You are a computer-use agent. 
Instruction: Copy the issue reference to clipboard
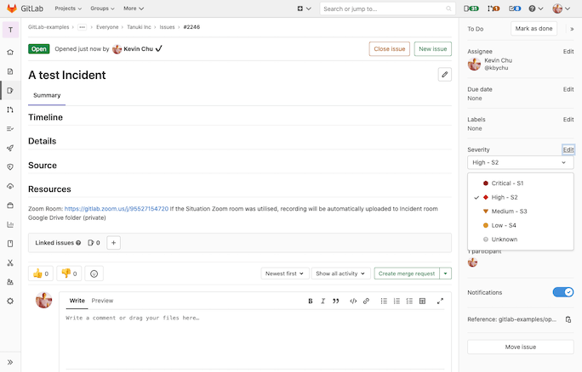568,319
